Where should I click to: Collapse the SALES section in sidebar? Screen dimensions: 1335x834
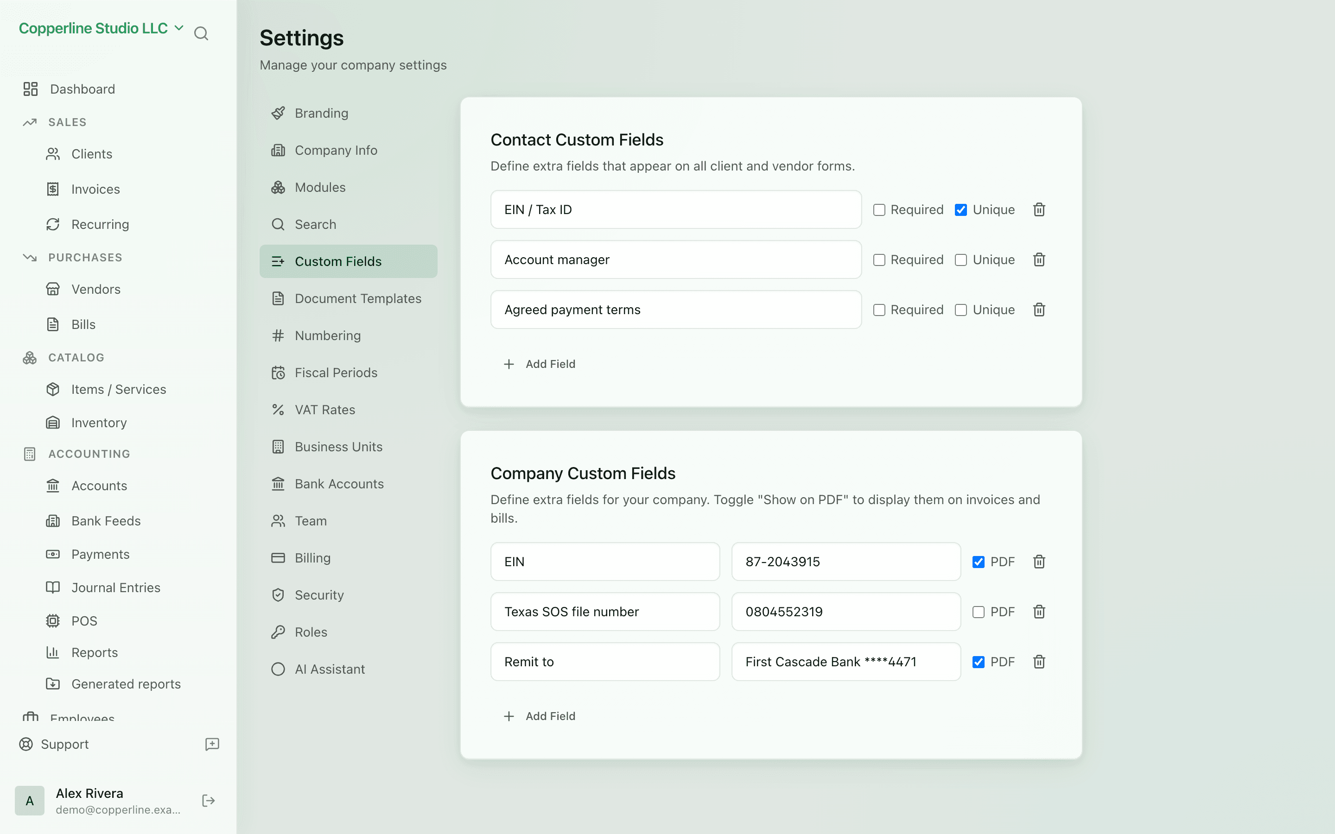[67, 122]
